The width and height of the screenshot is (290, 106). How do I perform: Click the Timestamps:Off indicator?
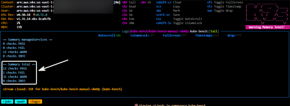click(x=207, y=35)
